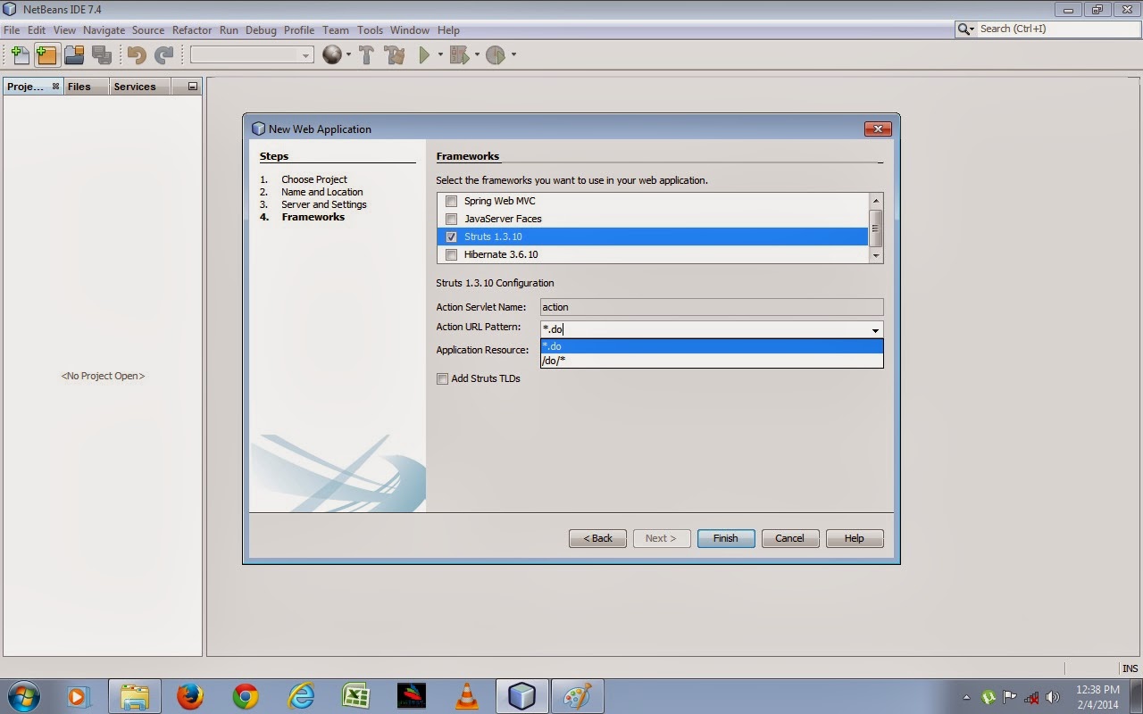Click the Debug Project toolbar icon
This screenshot has height=714, width=1143.
pyautogui.click(x=459, y=55)
